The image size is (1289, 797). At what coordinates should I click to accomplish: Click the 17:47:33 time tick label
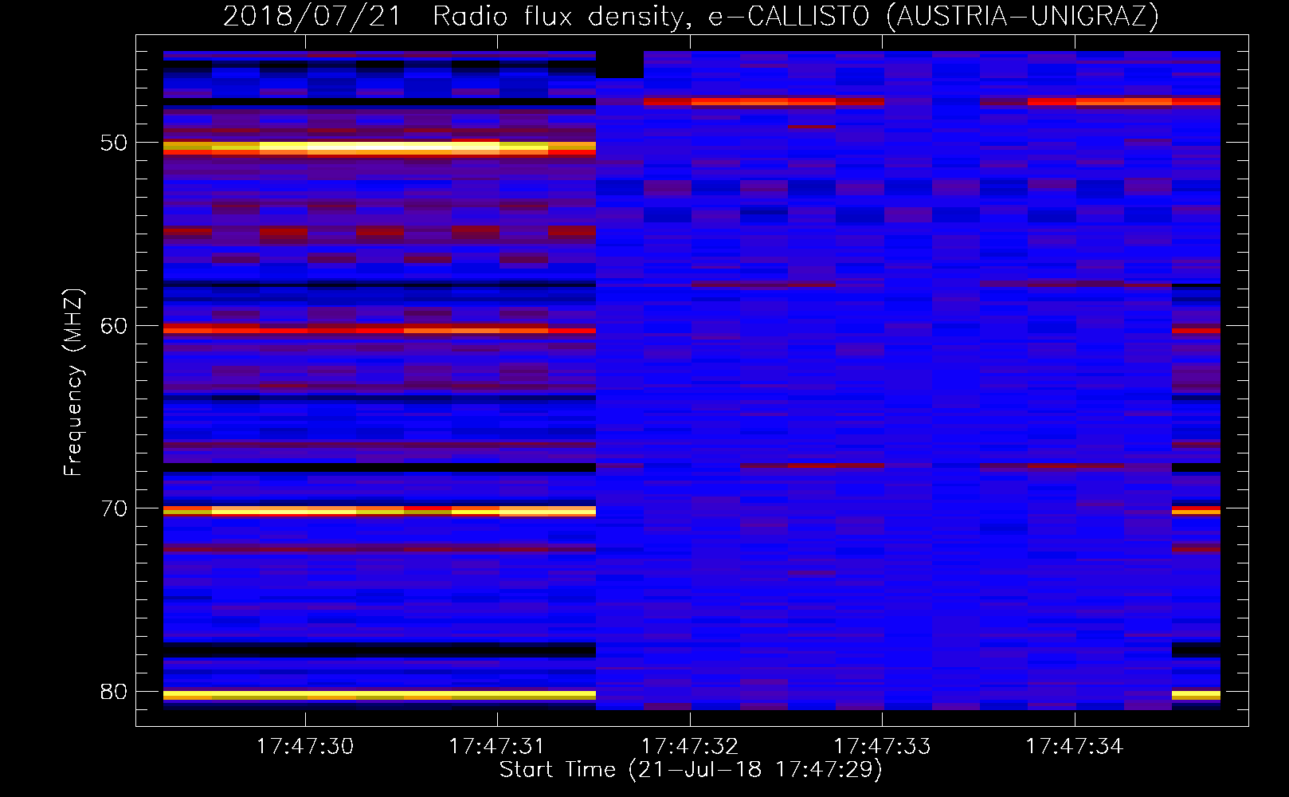882,747
